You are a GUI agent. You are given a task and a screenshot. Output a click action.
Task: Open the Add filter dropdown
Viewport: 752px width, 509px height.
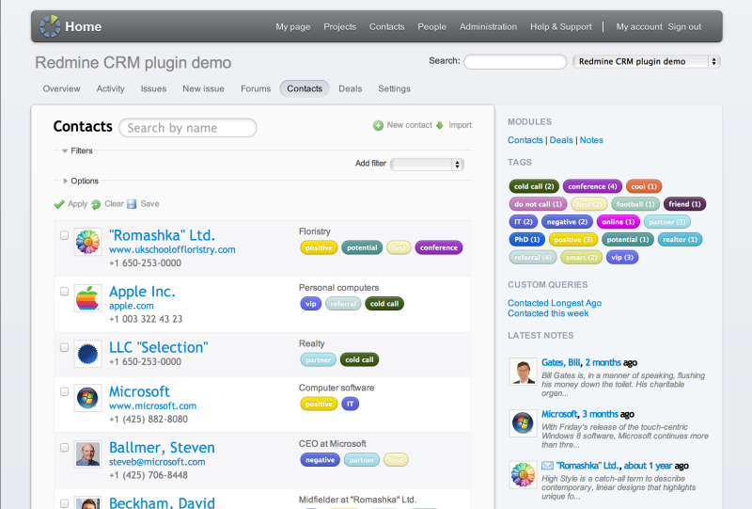point(427,165)
